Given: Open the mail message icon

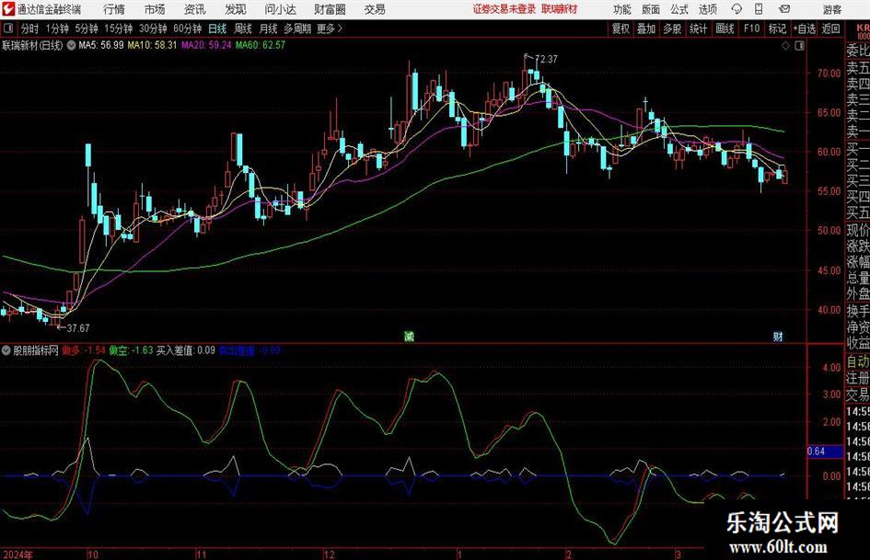Looking at the screenshot, I should [x=784, y=9].
